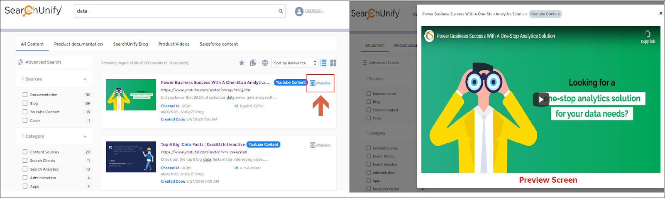665x198 pixels.
Task: Tick the Search Analytics category checkbox
Action: coord(25,169)
